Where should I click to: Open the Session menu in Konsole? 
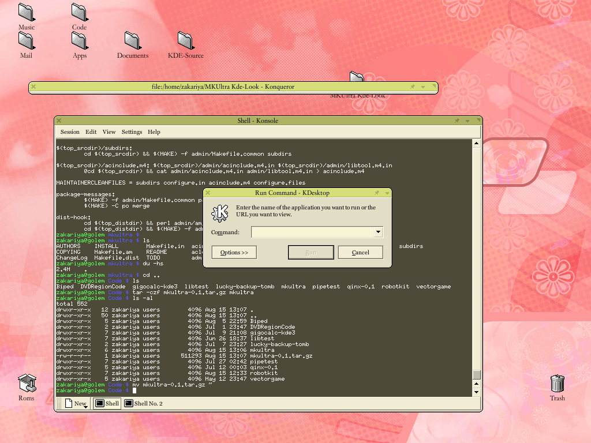click(x=70, y=132)
